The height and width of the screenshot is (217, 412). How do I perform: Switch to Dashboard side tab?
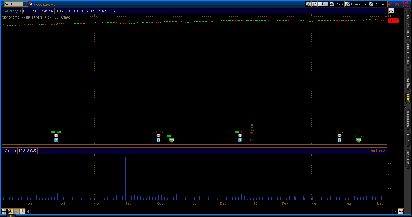(x=408, y=119)
